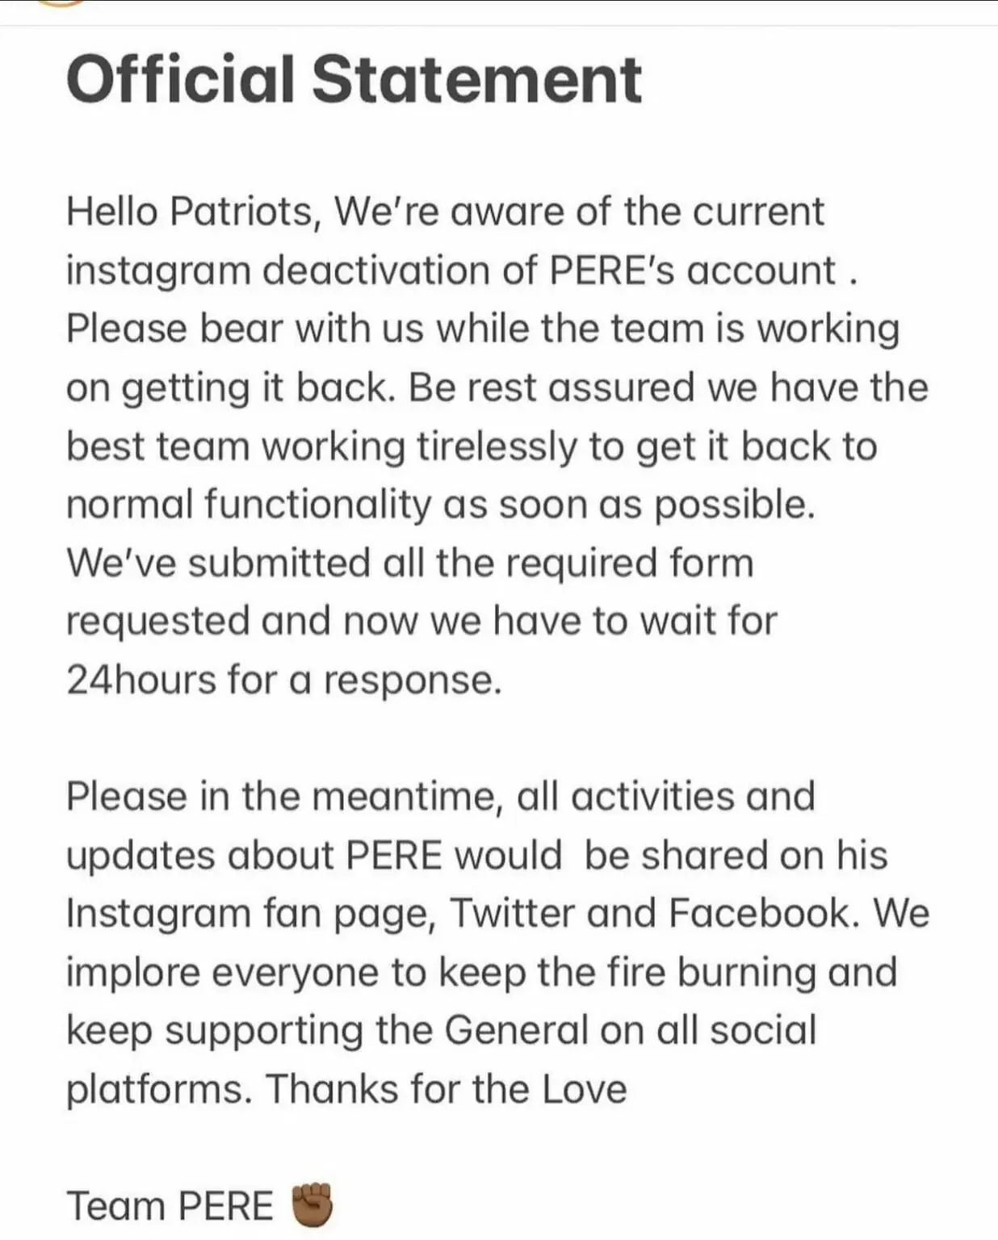Click the Team PERE signature
The height and width of the screenshot is (1240, 998).
[x=170, y=1206]
